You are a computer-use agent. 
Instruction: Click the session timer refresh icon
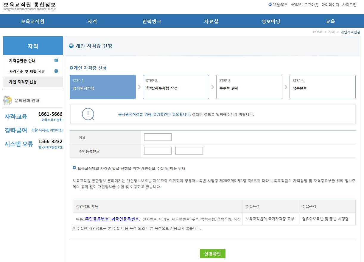coord(270,4)
